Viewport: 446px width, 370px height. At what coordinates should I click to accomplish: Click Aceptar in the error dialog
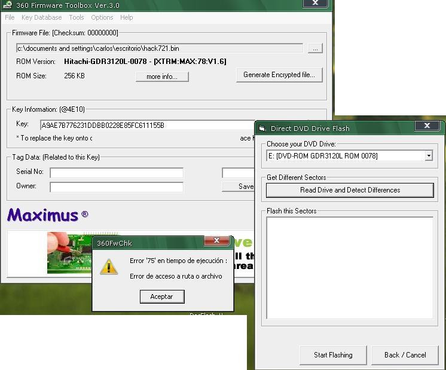(162, 296)
